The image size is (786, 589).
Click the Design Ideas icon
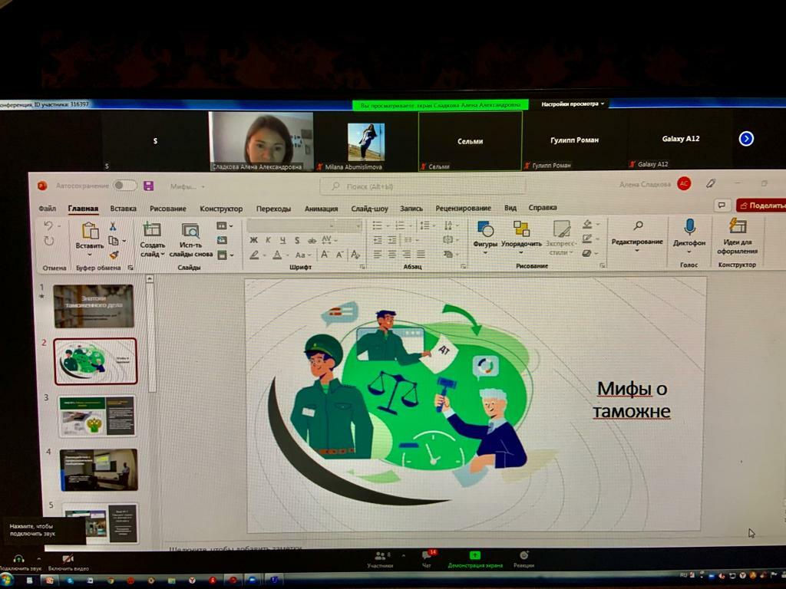point(738,226)
